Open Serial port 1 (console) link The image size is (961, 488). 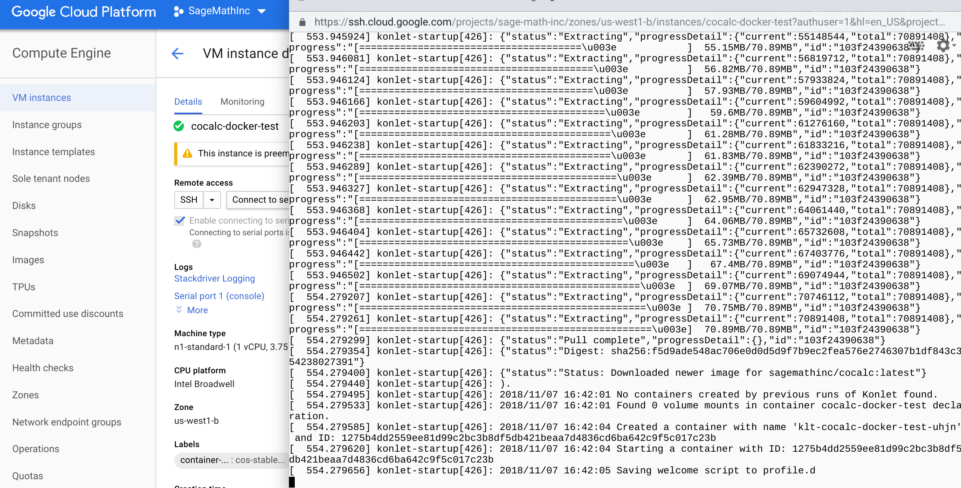[219, 296]
